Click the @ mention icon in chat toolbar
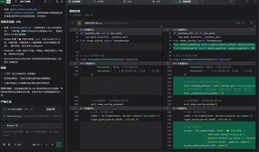Viewport: 259px width, 152px height. [x=4, y=145]
